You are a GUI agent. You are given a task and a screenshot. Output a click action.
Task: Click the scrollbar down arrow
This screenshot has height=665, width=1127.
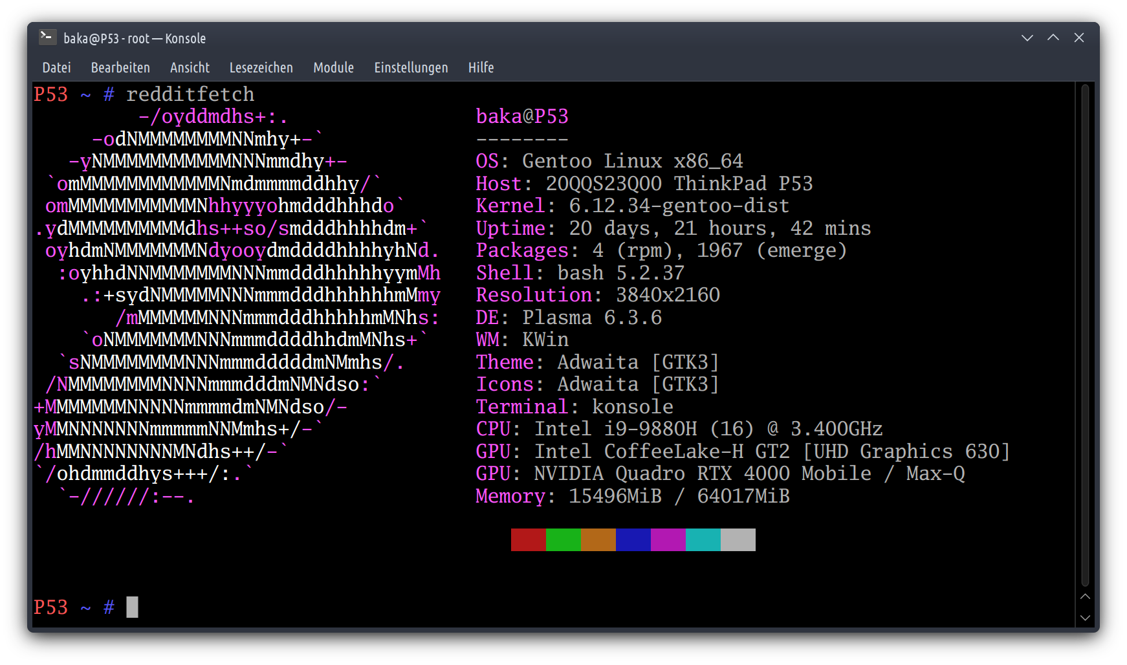[1086, 618]
